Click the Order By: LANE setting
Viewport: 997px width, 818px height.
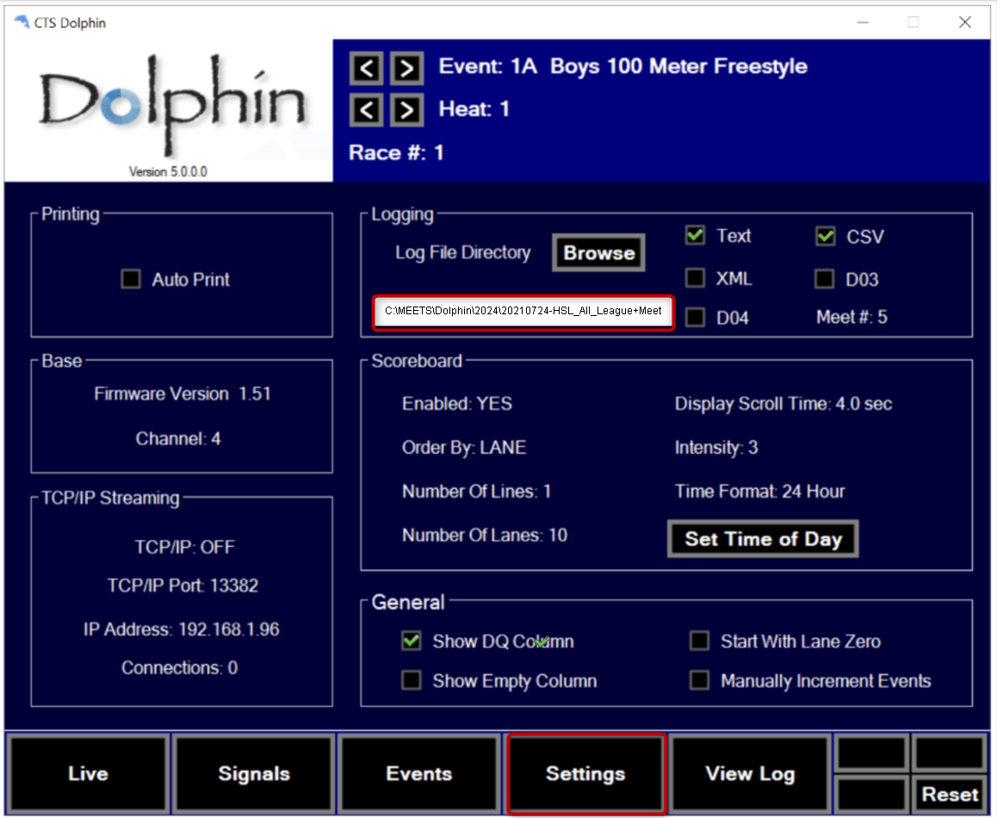point(464,448)
